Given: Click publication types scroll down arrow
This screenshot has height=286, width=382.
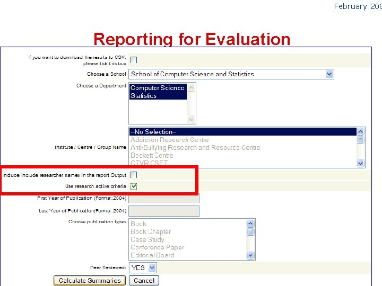Looking at the screenshot, I should [250, 255].
